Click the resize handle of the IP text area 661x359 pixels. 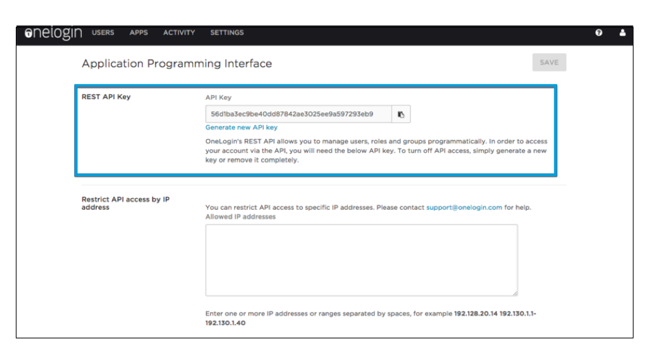(515, 293)
